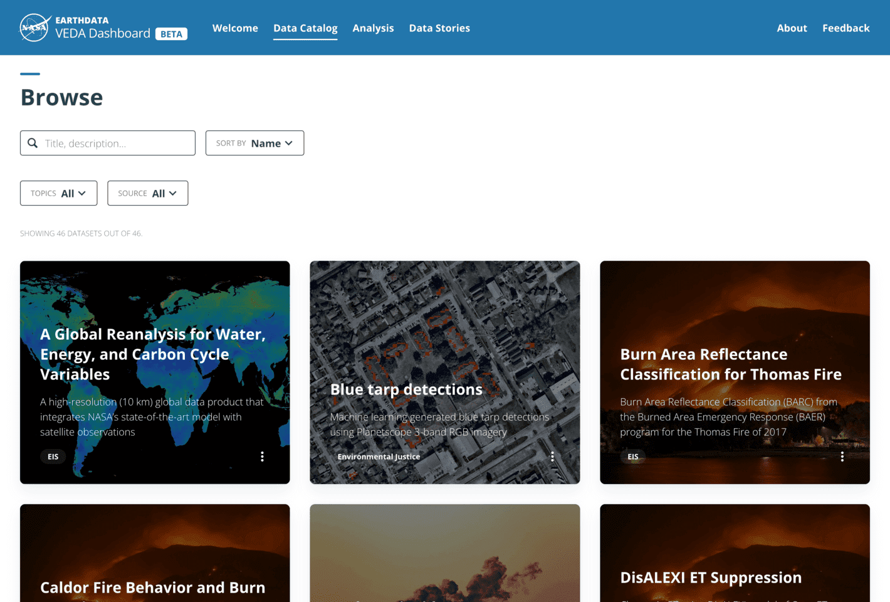Switch to the Analysis tab
Image resolution: width=890 pixels, height=602 pixels.
[x=373, y=28]
